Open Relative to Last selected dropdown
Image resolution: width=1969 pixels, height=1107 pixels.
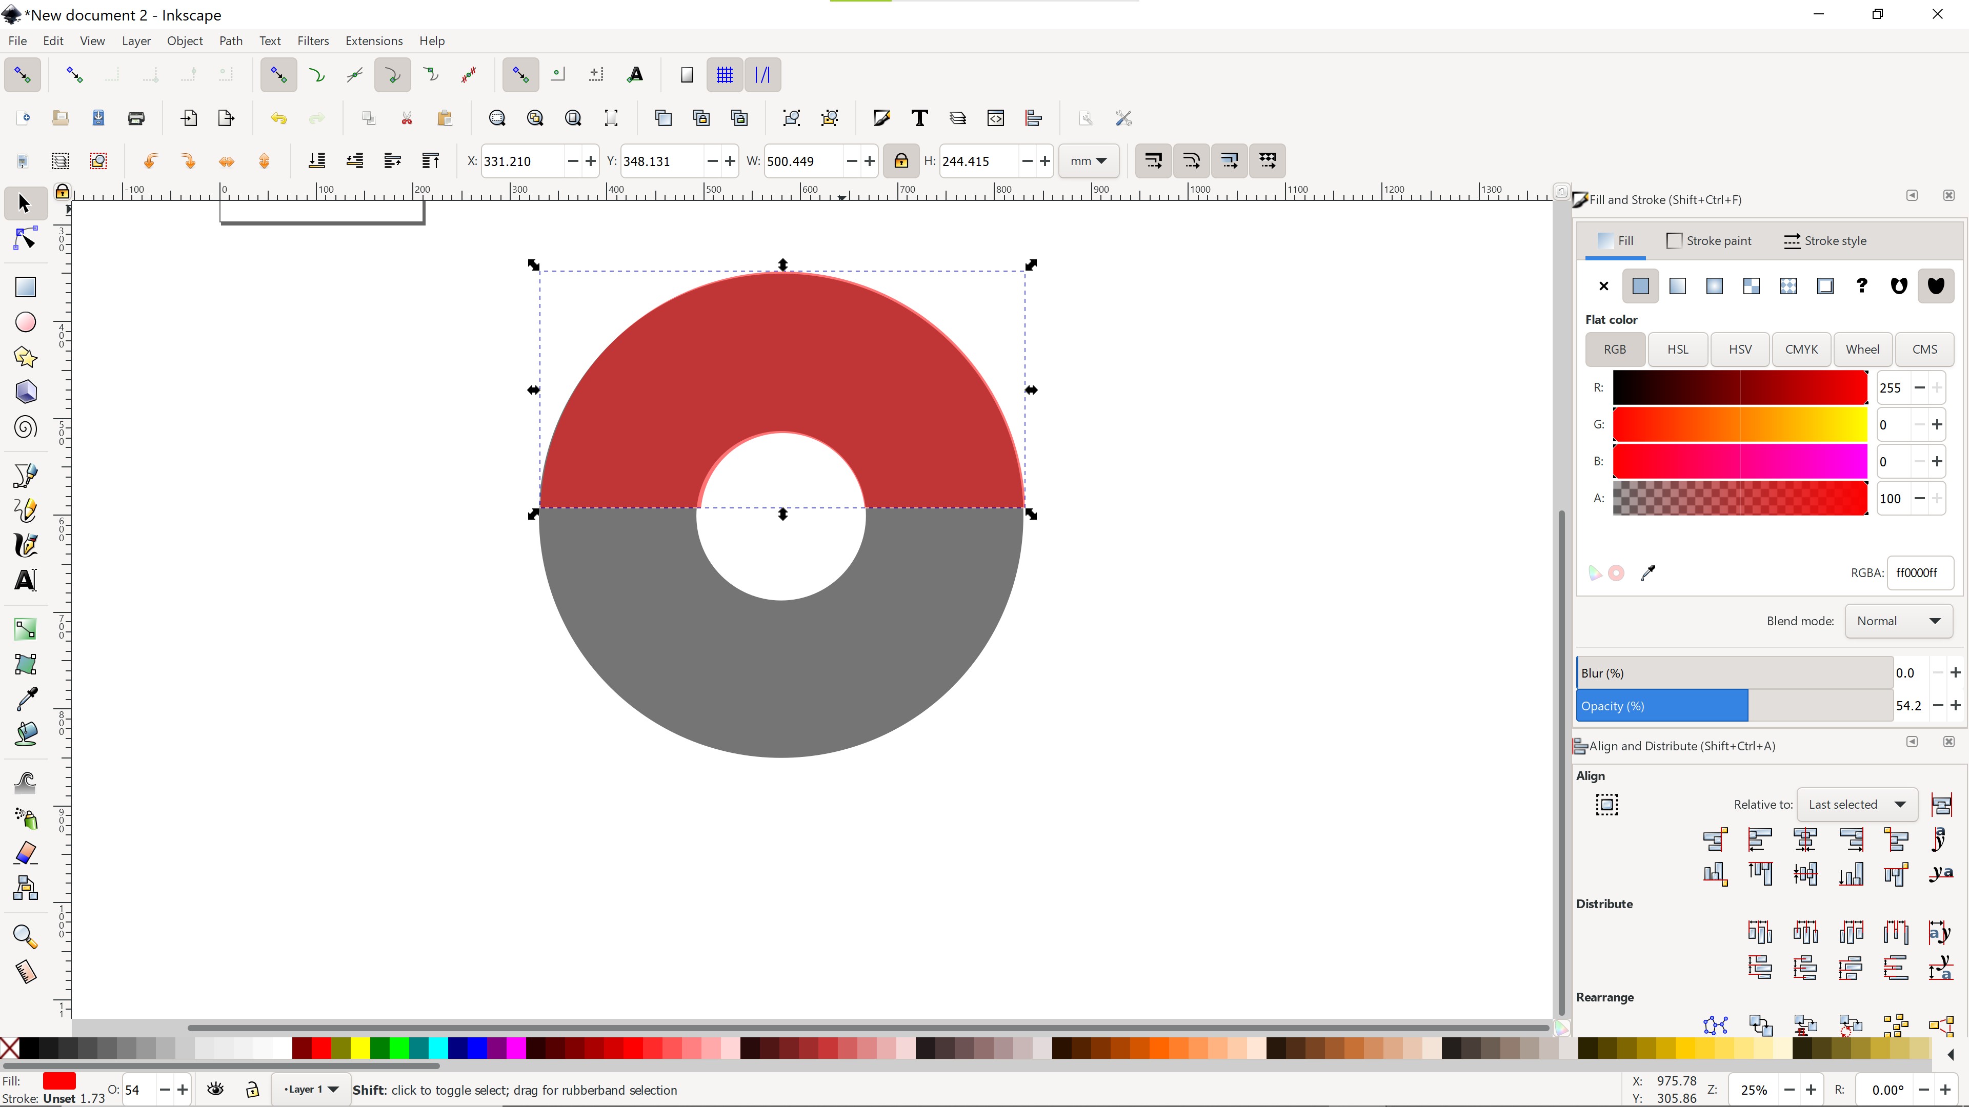click(1857, 805)
